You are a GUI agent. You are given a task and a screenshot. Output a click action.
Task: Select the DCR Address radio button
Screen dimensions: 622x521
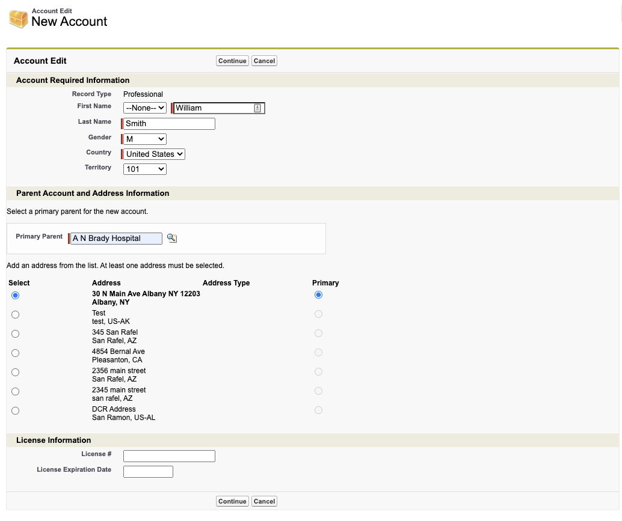(x=16, y=410)
